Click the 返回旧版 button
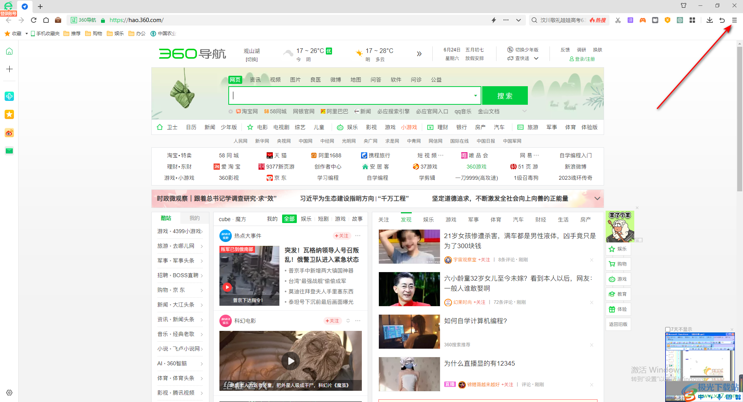743x402 pixels. (x=618, y=324)
